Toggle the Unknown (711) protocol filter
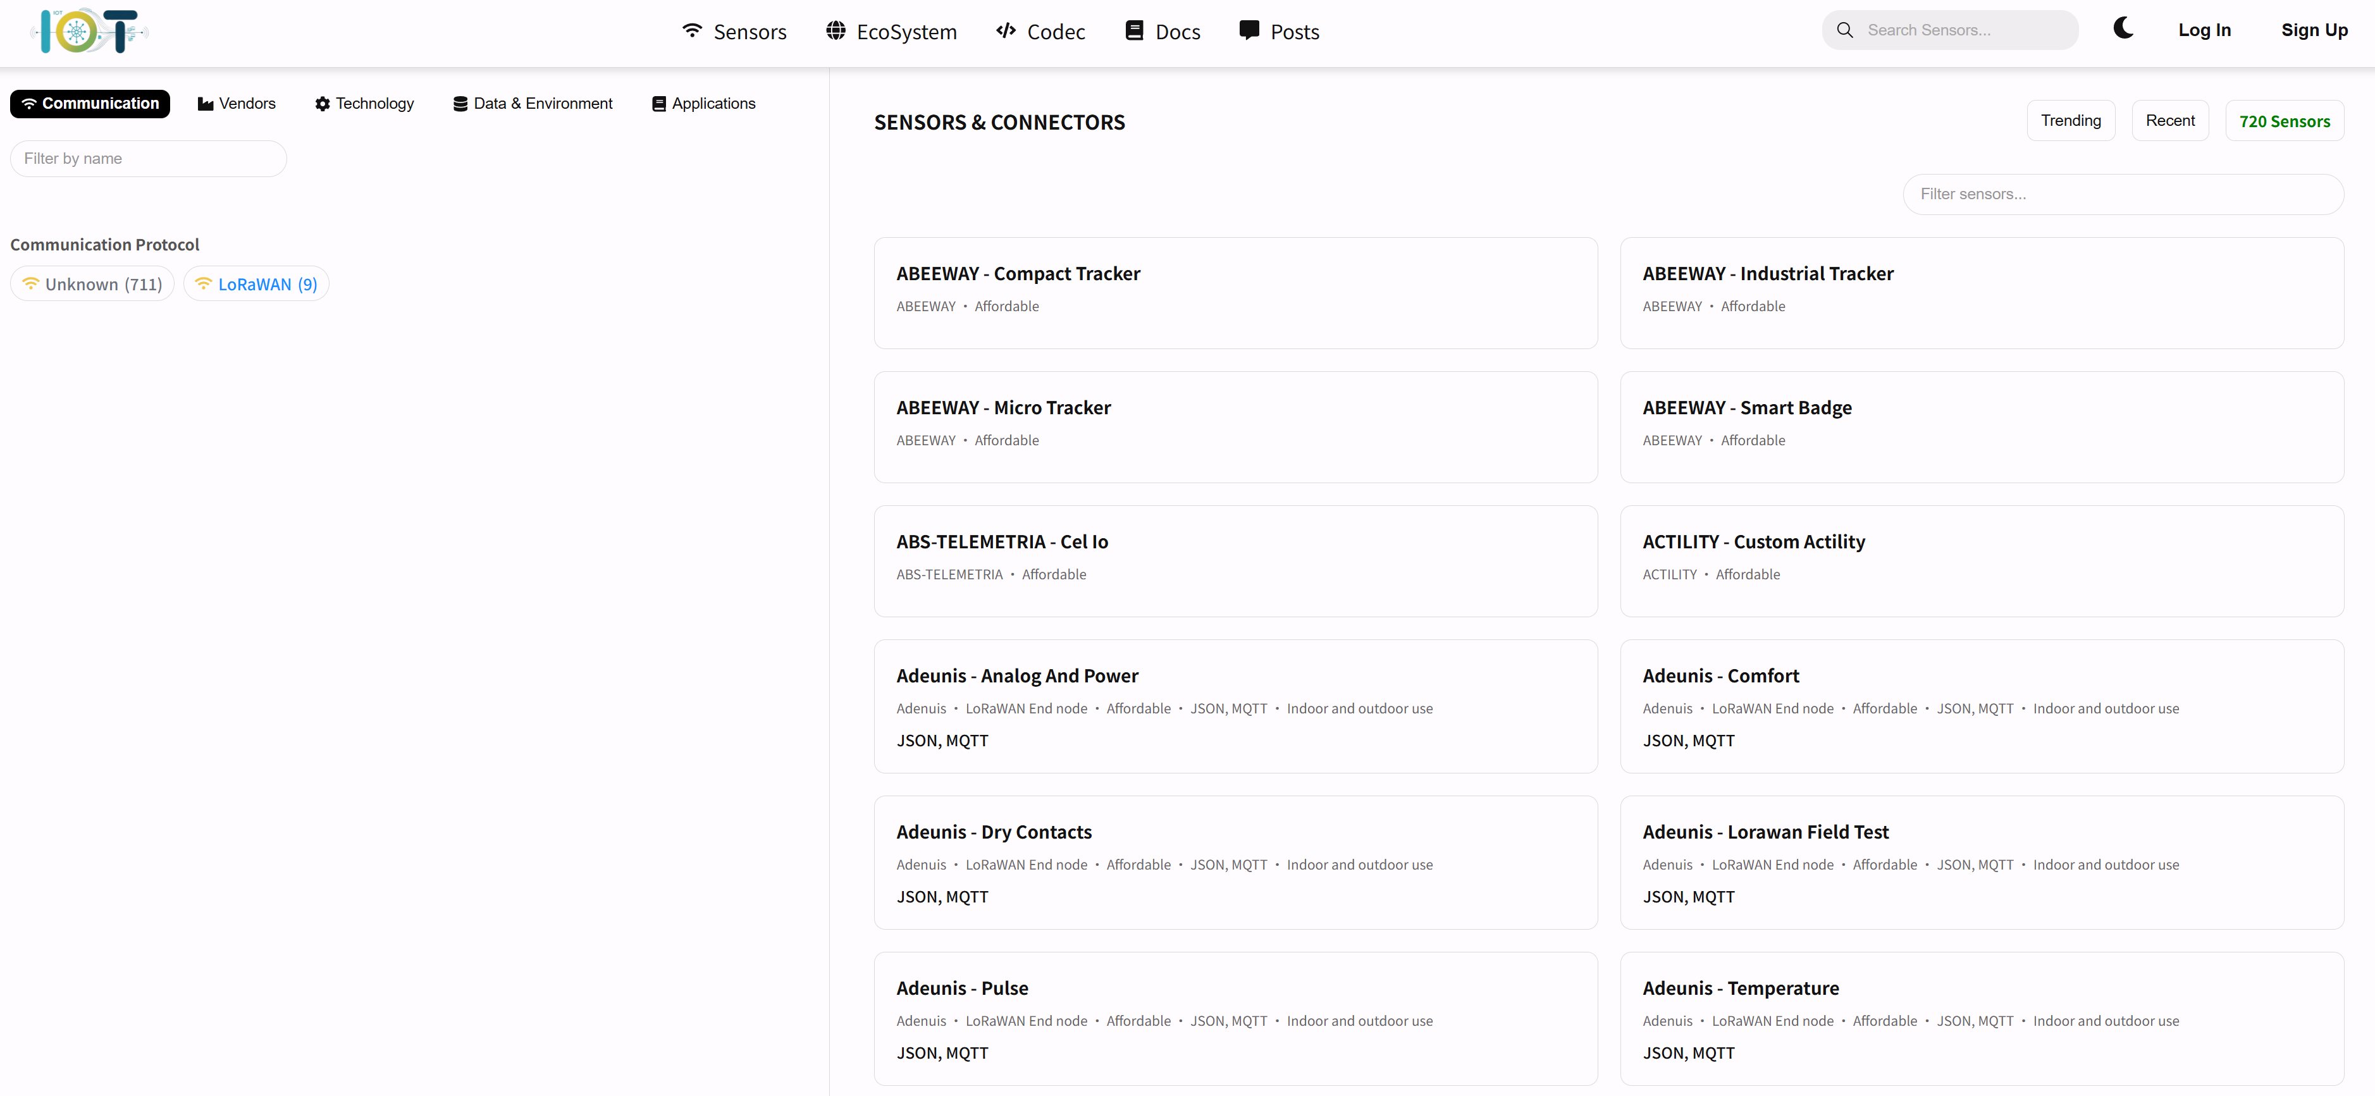 92,284
